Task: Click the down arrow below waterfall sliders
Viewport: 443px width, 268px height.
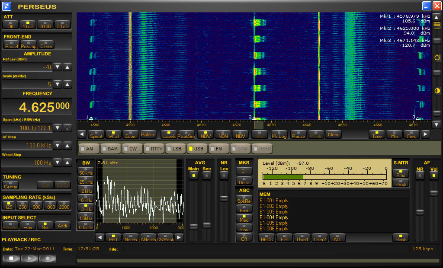Action: [436, 124]
